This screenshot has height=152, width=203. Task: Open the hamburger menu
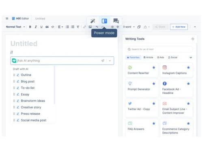7,19
